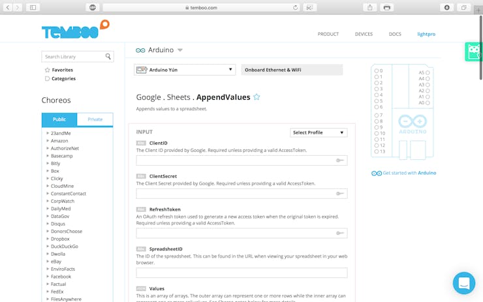Viewport: 483px width, 302px height.
Task: Switch to the Private choreos tab
Action: pos(95,119)
